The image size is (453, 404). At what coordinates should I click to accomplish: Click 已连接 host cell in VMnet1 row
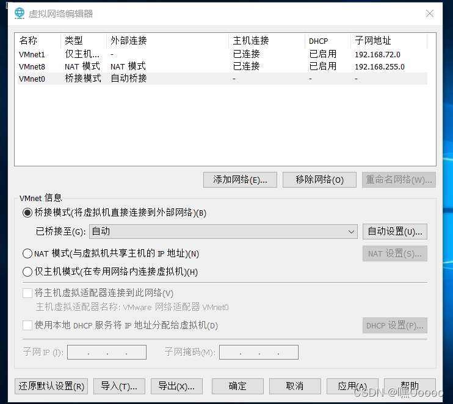click(x=247, y=54)
